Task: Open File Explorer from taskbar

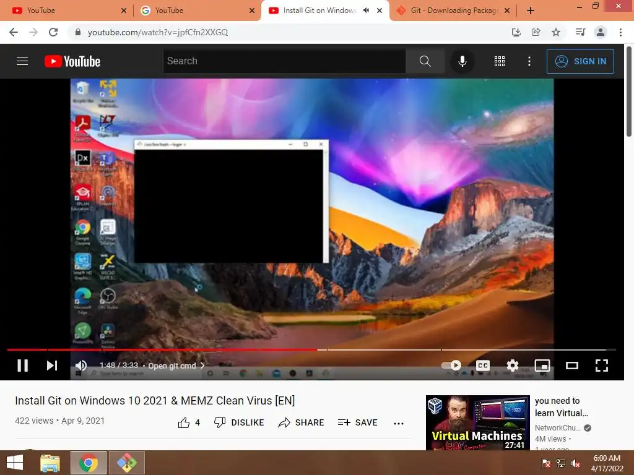Action: point(50,463)
